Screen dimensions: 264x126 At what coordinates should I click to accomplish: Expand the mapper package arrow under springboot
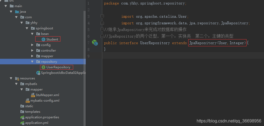[32, 56]
